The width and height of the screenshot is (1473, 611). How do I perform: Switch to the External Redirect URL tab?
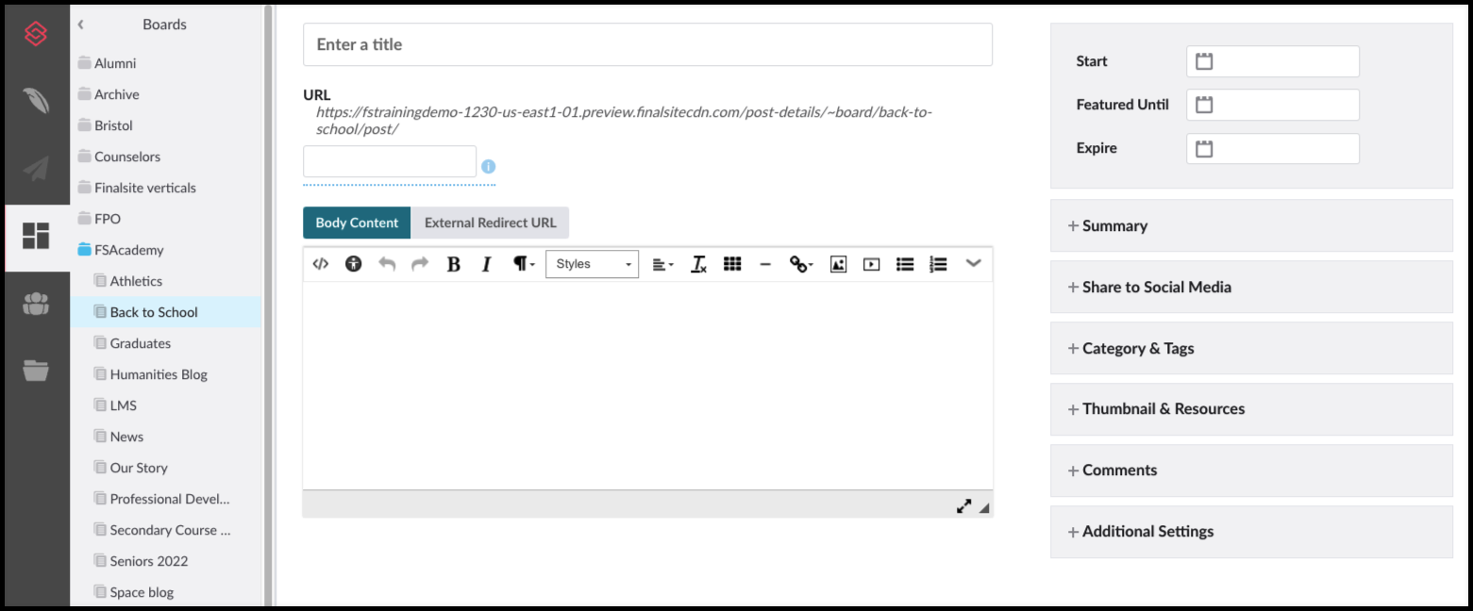[491, 223]
